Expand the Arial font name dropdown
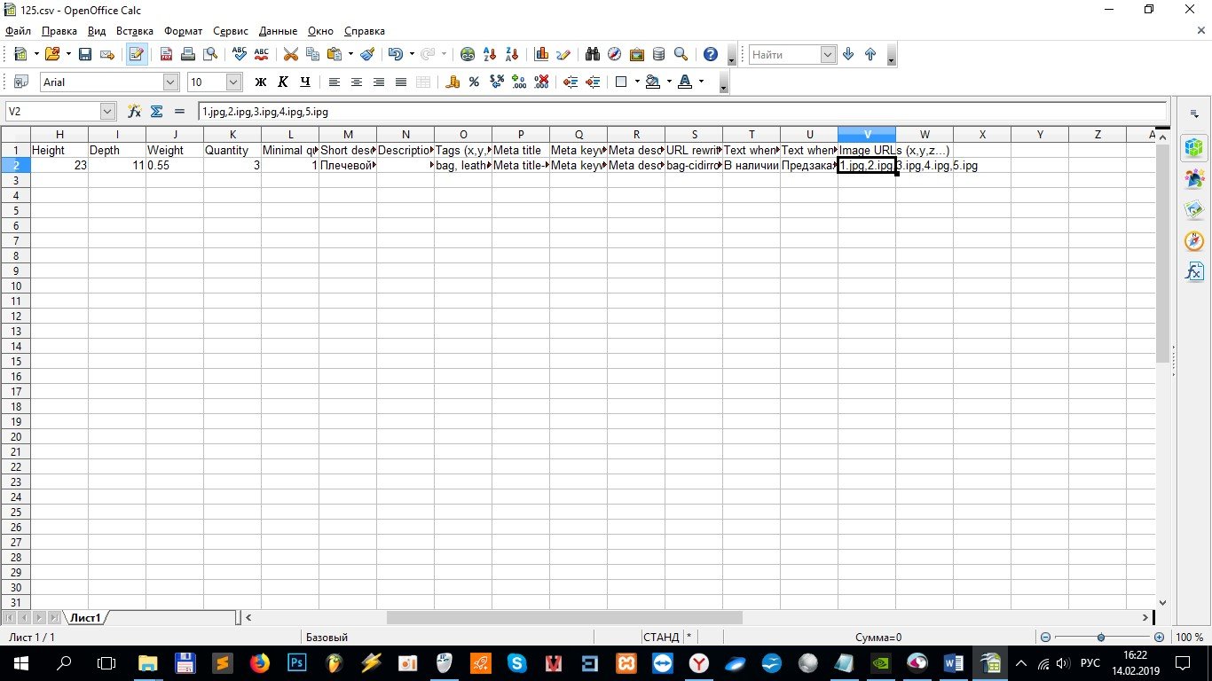 point(170,82)
